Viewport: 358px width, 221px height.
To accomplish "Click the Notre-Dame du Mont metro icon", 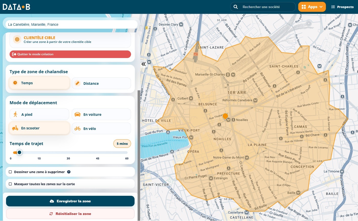I will click(247, 157).
